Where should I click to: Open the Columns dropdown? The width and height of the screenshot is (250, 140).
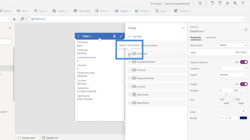point(233,68)
